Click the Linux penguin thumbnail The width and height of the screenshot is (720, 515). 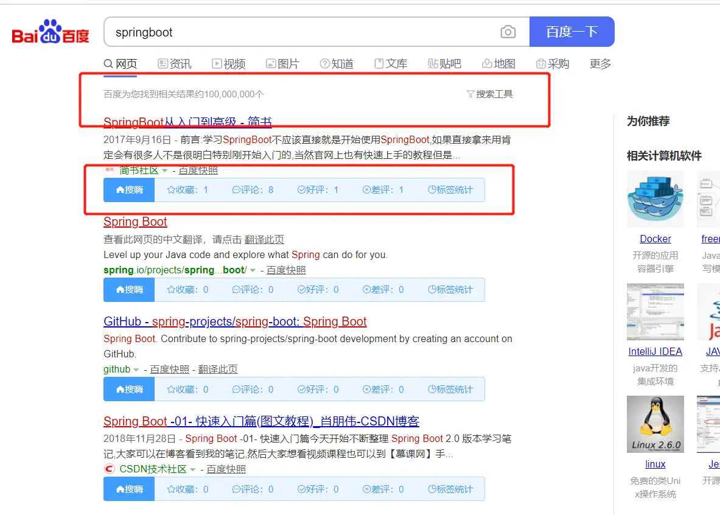click(x=655, y=424)
